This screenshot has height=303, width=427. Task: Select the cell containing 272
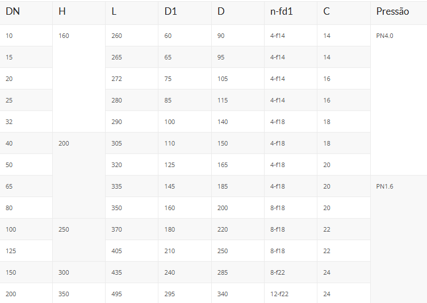pyautogui.click(x=116, y=79)
